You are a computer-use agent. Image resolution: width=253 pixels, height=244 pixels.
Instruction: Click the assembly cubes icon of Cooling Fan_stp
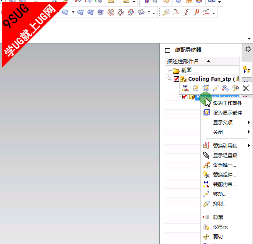pos(183,79)
